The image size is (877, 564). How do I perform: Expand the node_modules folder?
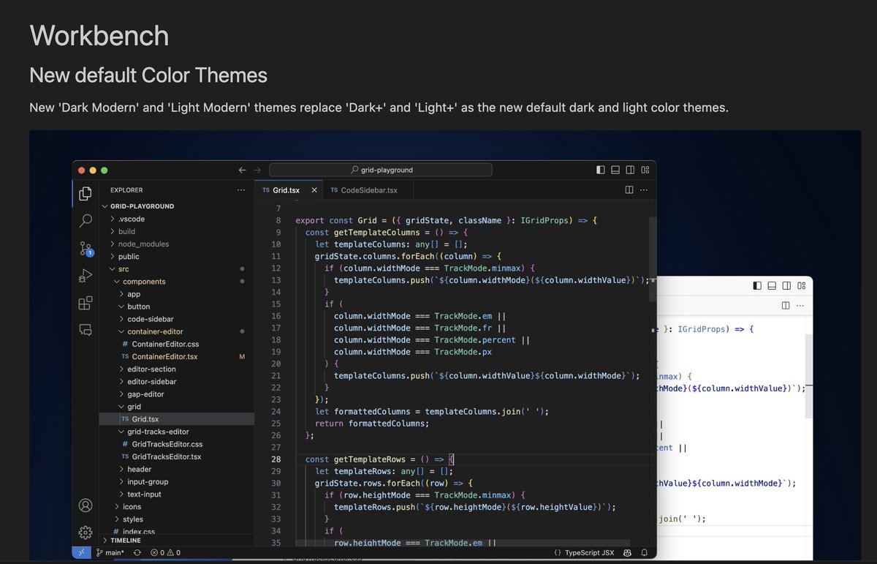point(176,244)
